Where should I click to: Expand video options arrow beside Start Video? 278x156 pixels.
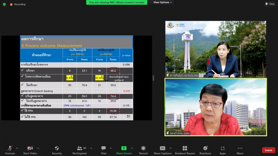[x=38, y=148]
